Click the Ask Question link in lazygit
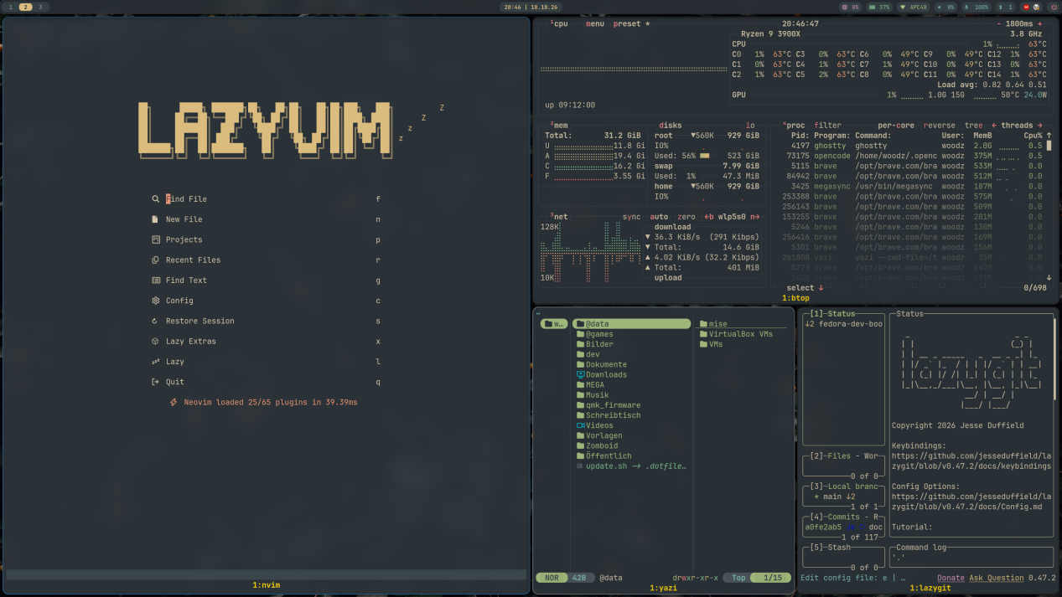This screenshot has height=597, width=1062. point(997,578)
